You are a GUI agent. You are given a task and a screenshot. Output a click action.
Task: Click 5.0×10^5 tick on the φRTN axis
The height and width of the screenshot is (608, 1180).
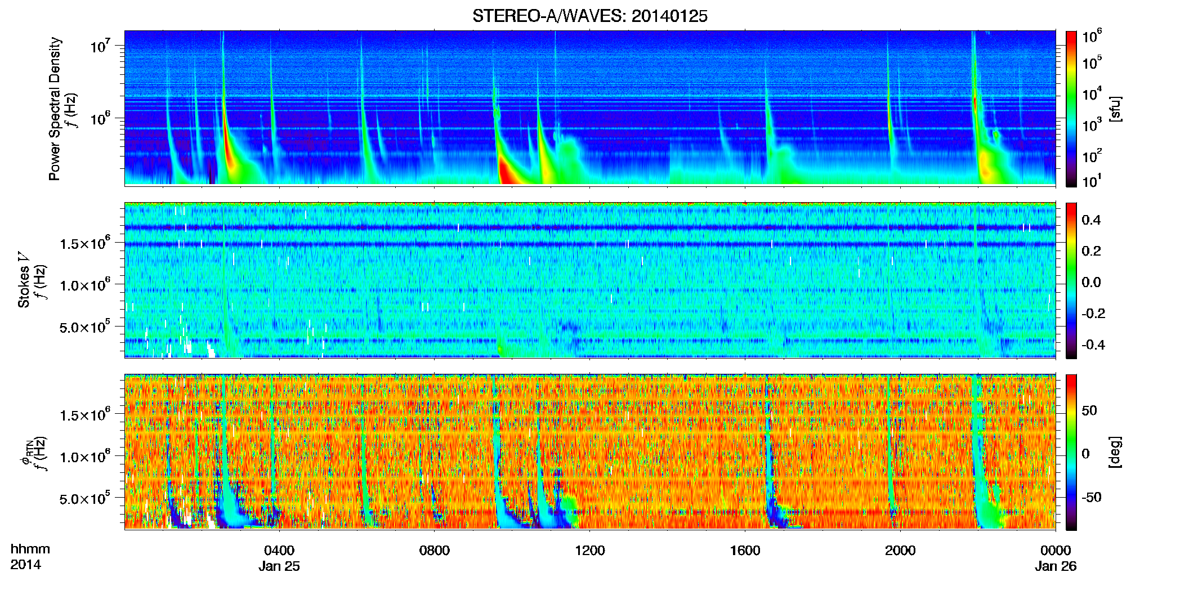85,498
